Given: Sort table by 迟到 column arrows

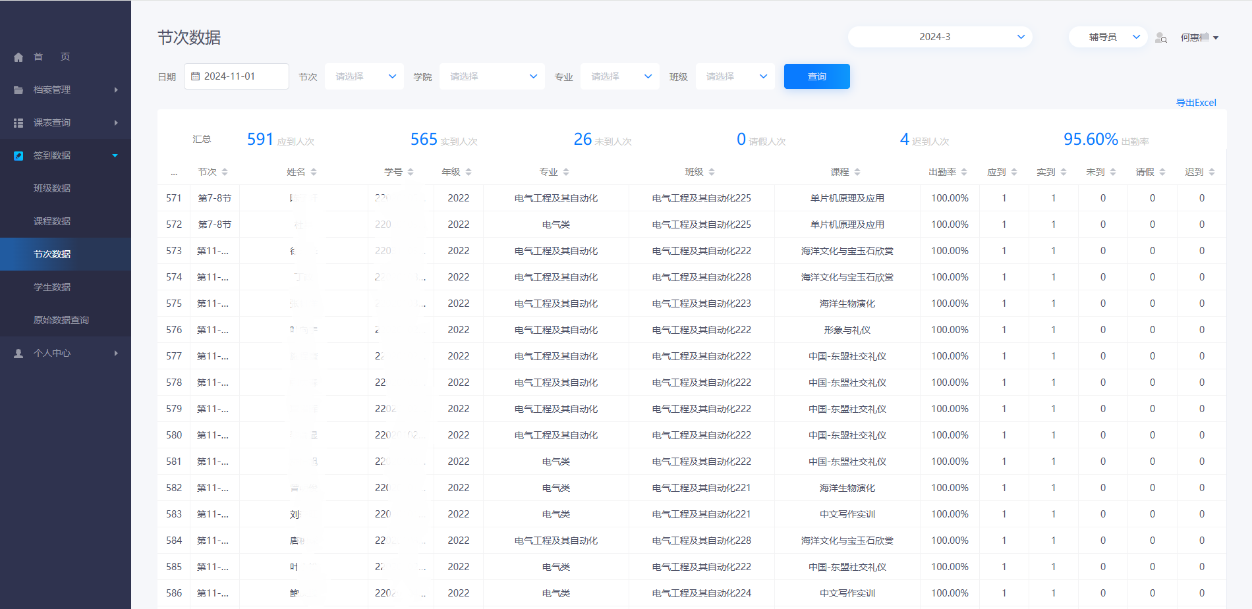Looking at the screenshot, I should 1212,172.
